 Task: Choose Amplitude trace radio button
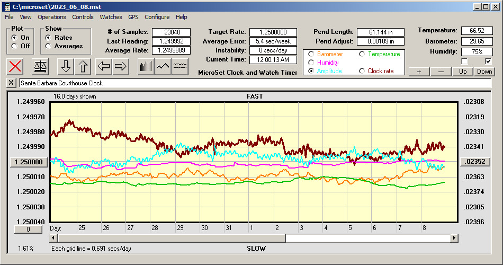(311, 71)
